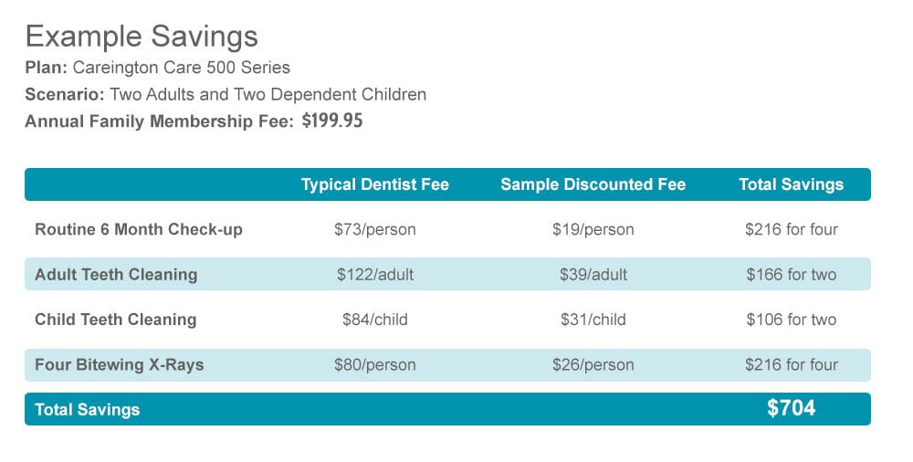Click the Example Savings heading
Screen dimensions: 913x462
tap(142, 37)
